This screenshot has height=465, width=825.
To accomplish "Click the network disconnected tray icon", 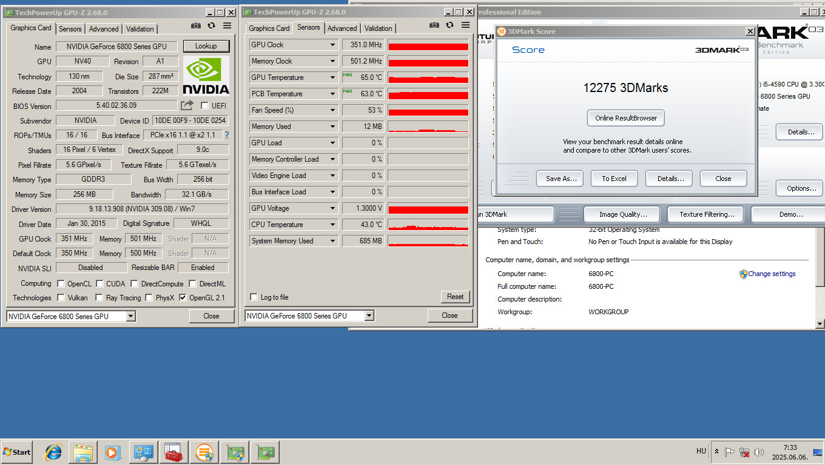I will [x=744, y=452].
